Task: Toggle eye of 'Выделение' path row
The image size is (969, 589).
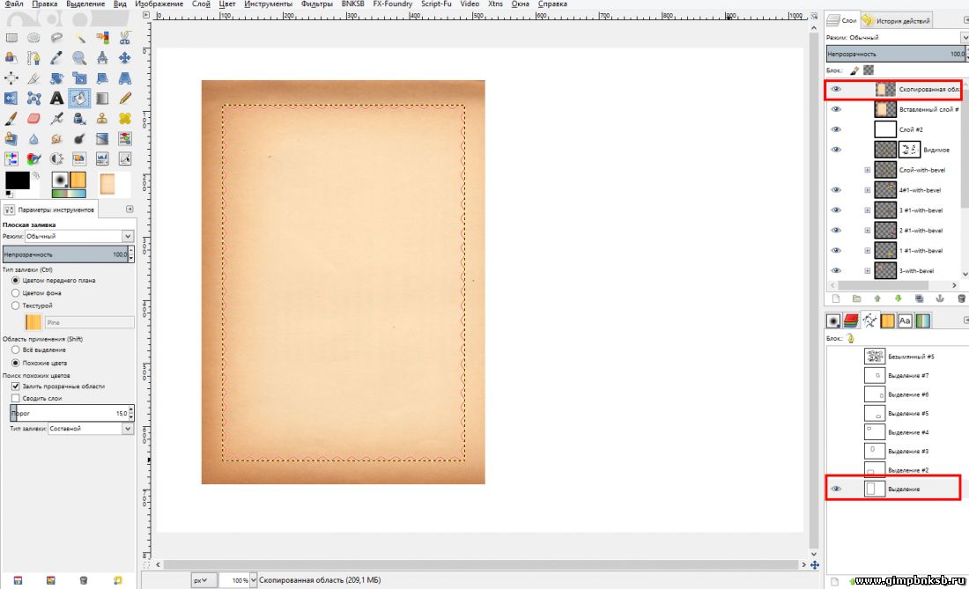Action: pos(836,489)
